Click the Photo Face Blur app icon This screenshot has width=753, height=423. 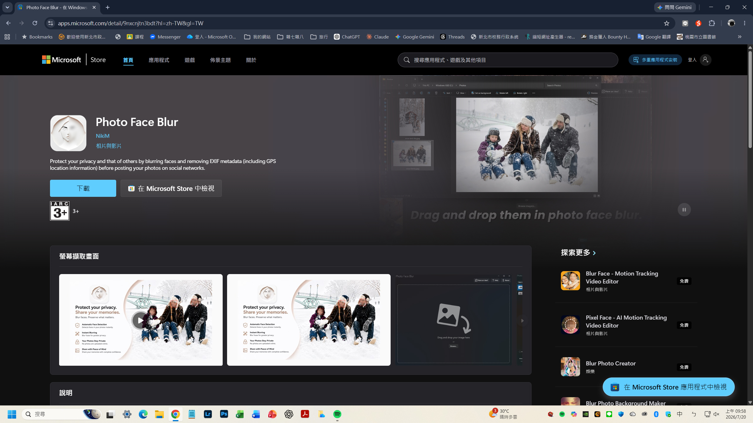(68, 133)
